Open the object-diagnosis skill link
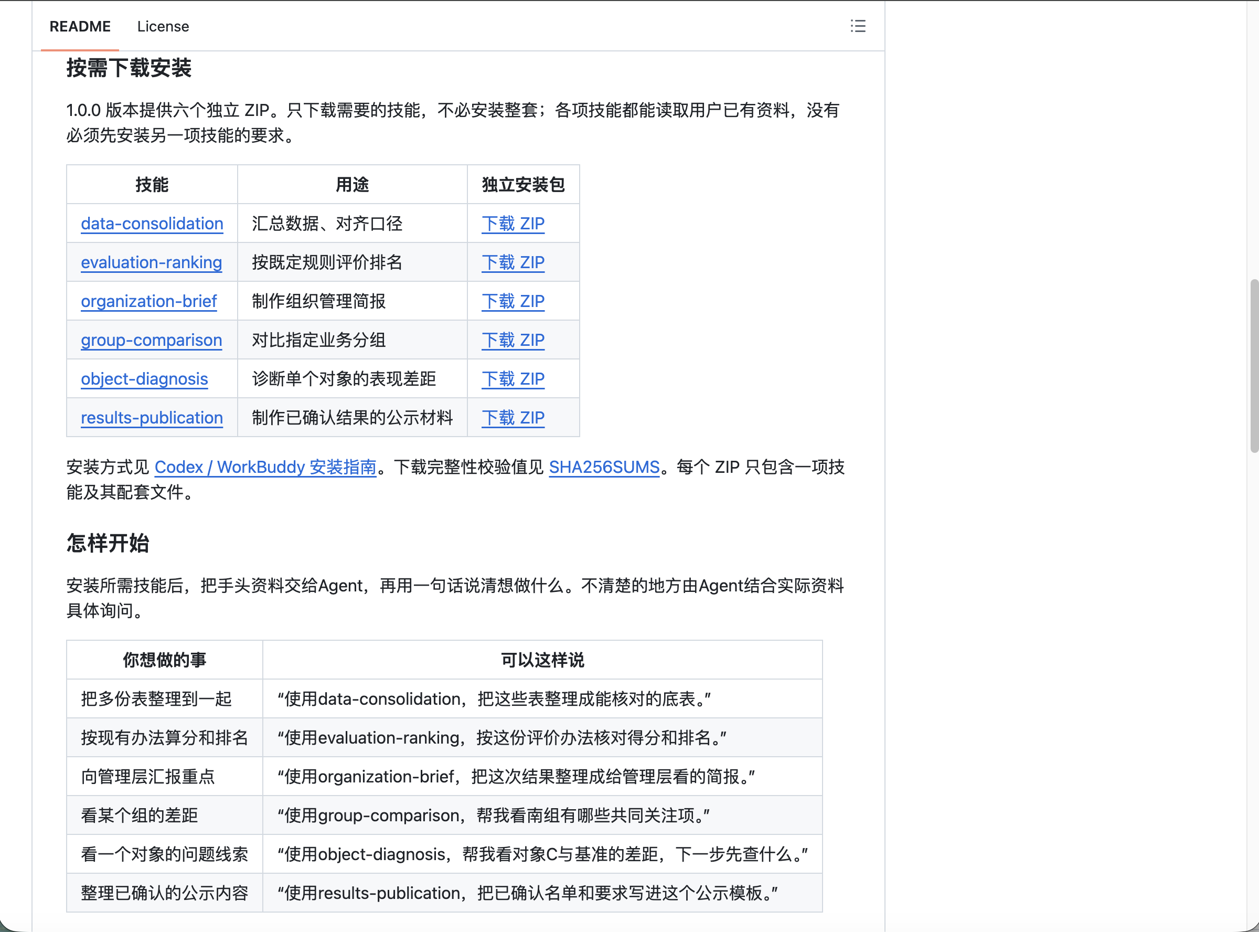The width and height of the screenshot is (1259, 932). click(x=144, y=378)
